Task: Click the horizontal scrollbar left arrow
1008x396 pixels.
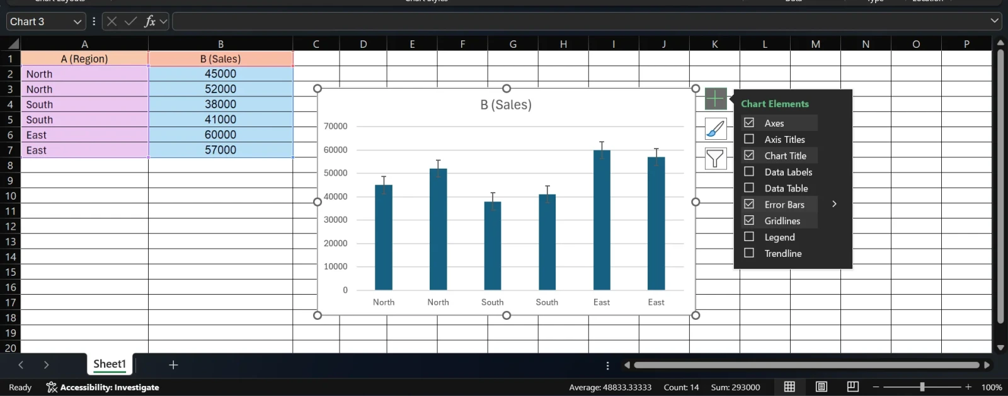Action: (627, 365)
